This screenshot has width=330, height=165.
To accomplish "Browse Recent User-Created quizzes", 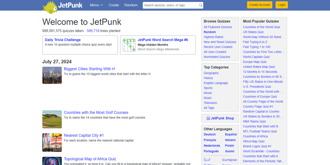I will click(218, 47).
